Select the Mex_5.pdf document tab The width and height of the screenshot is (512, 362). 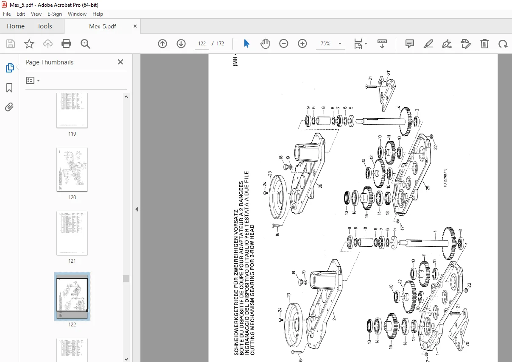pyautogui.click(x=102, y=26)
